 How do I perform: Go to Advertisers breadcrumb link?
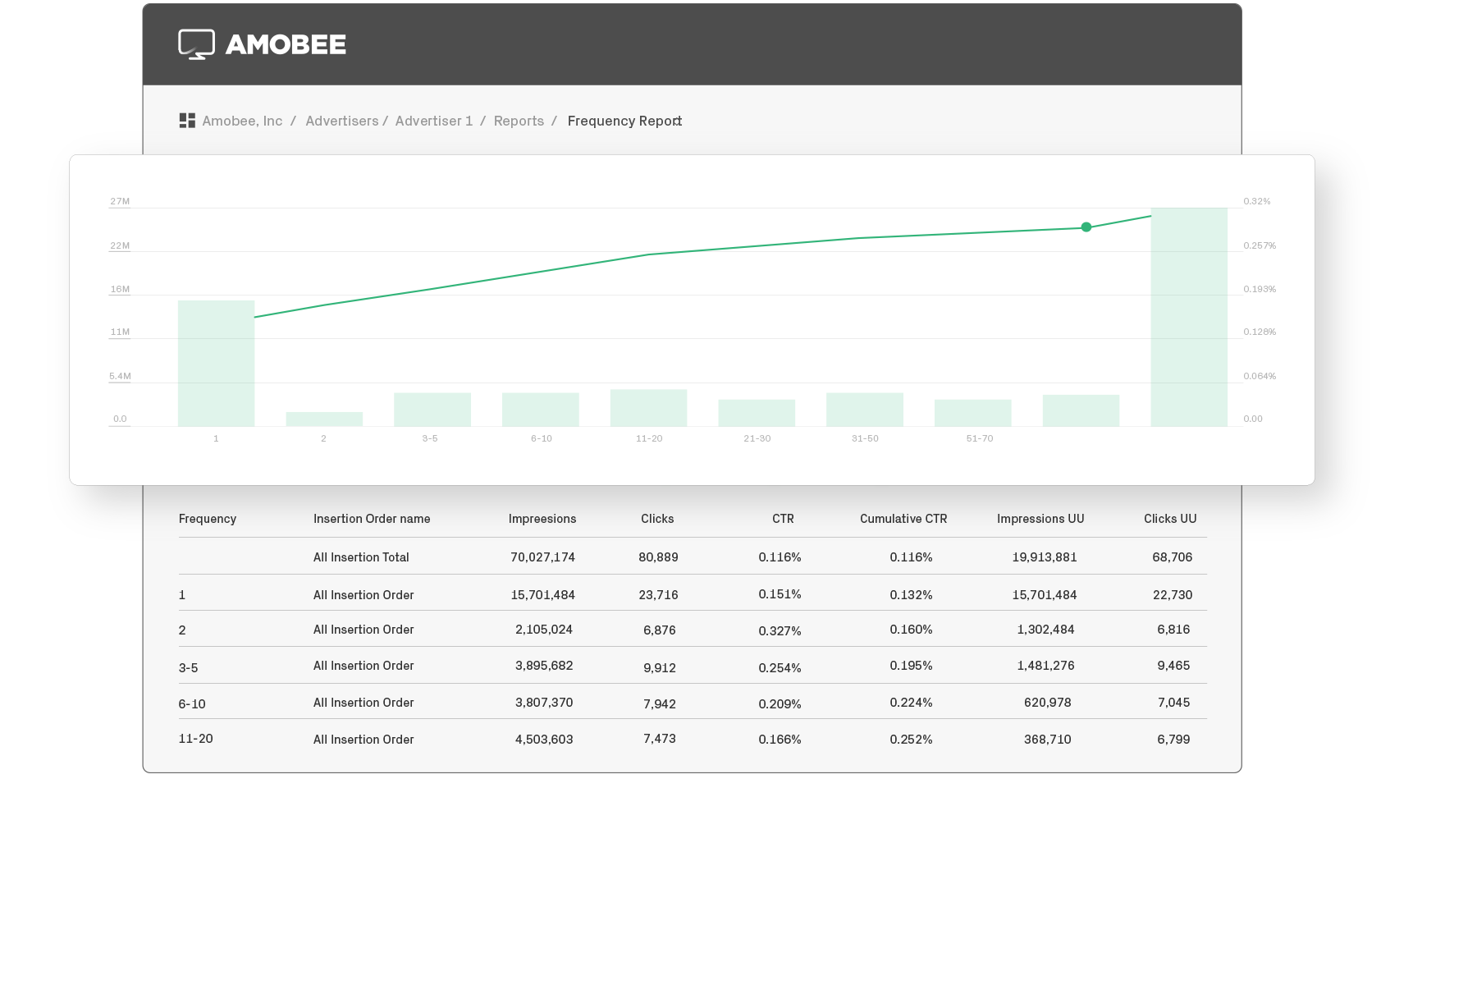341,121
